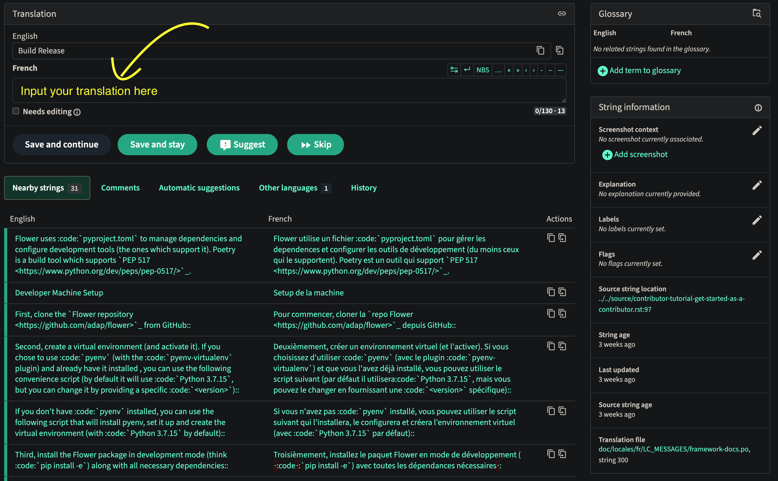Click the Skip button
The height and width of the screenshot is (481, 778).
tap(315, 145)
